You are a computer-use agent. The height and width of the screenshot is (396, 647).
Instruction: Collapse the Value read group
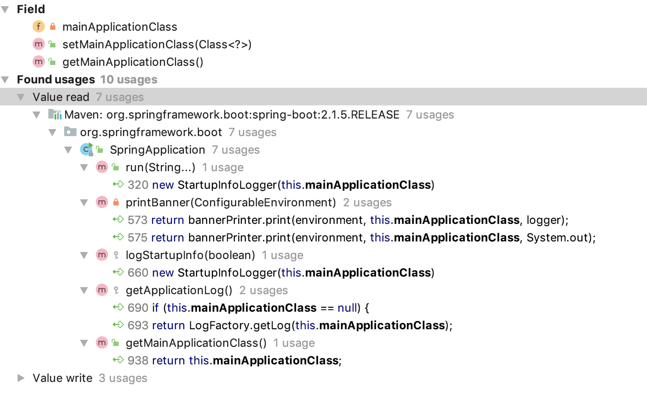tap(21, 97)
